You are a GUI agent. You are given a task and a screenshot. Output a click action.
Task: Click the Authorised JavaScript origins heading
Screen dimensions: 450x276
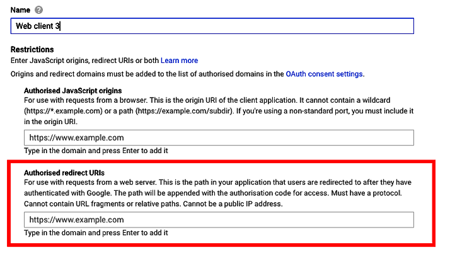[73, 91]
